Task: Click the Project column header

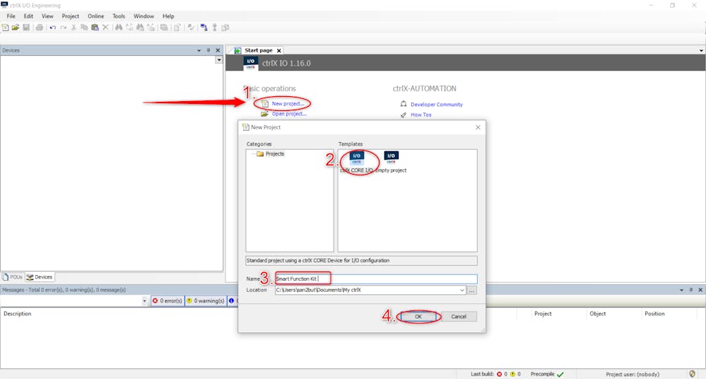Action: coord(543,314)
